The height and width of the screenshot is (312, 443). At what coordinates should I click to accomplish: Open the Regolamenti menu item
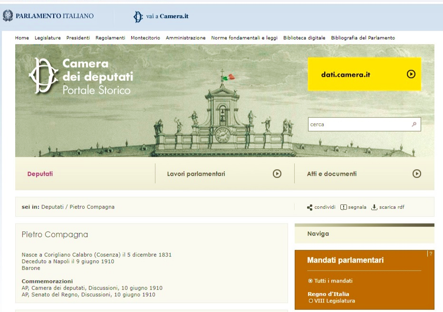(x=110, y=38)
